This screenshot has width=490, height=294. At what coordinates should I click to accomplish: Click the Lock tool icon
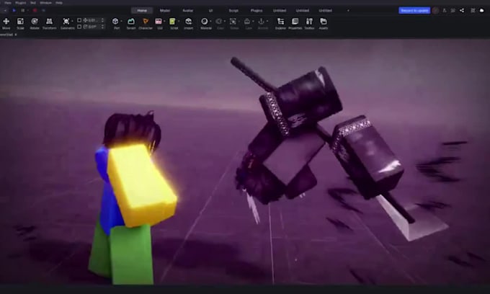click(247, 21)
